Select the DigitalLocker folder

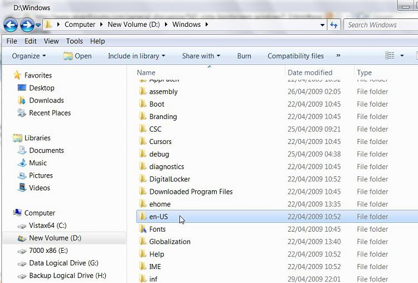(169, 179)
